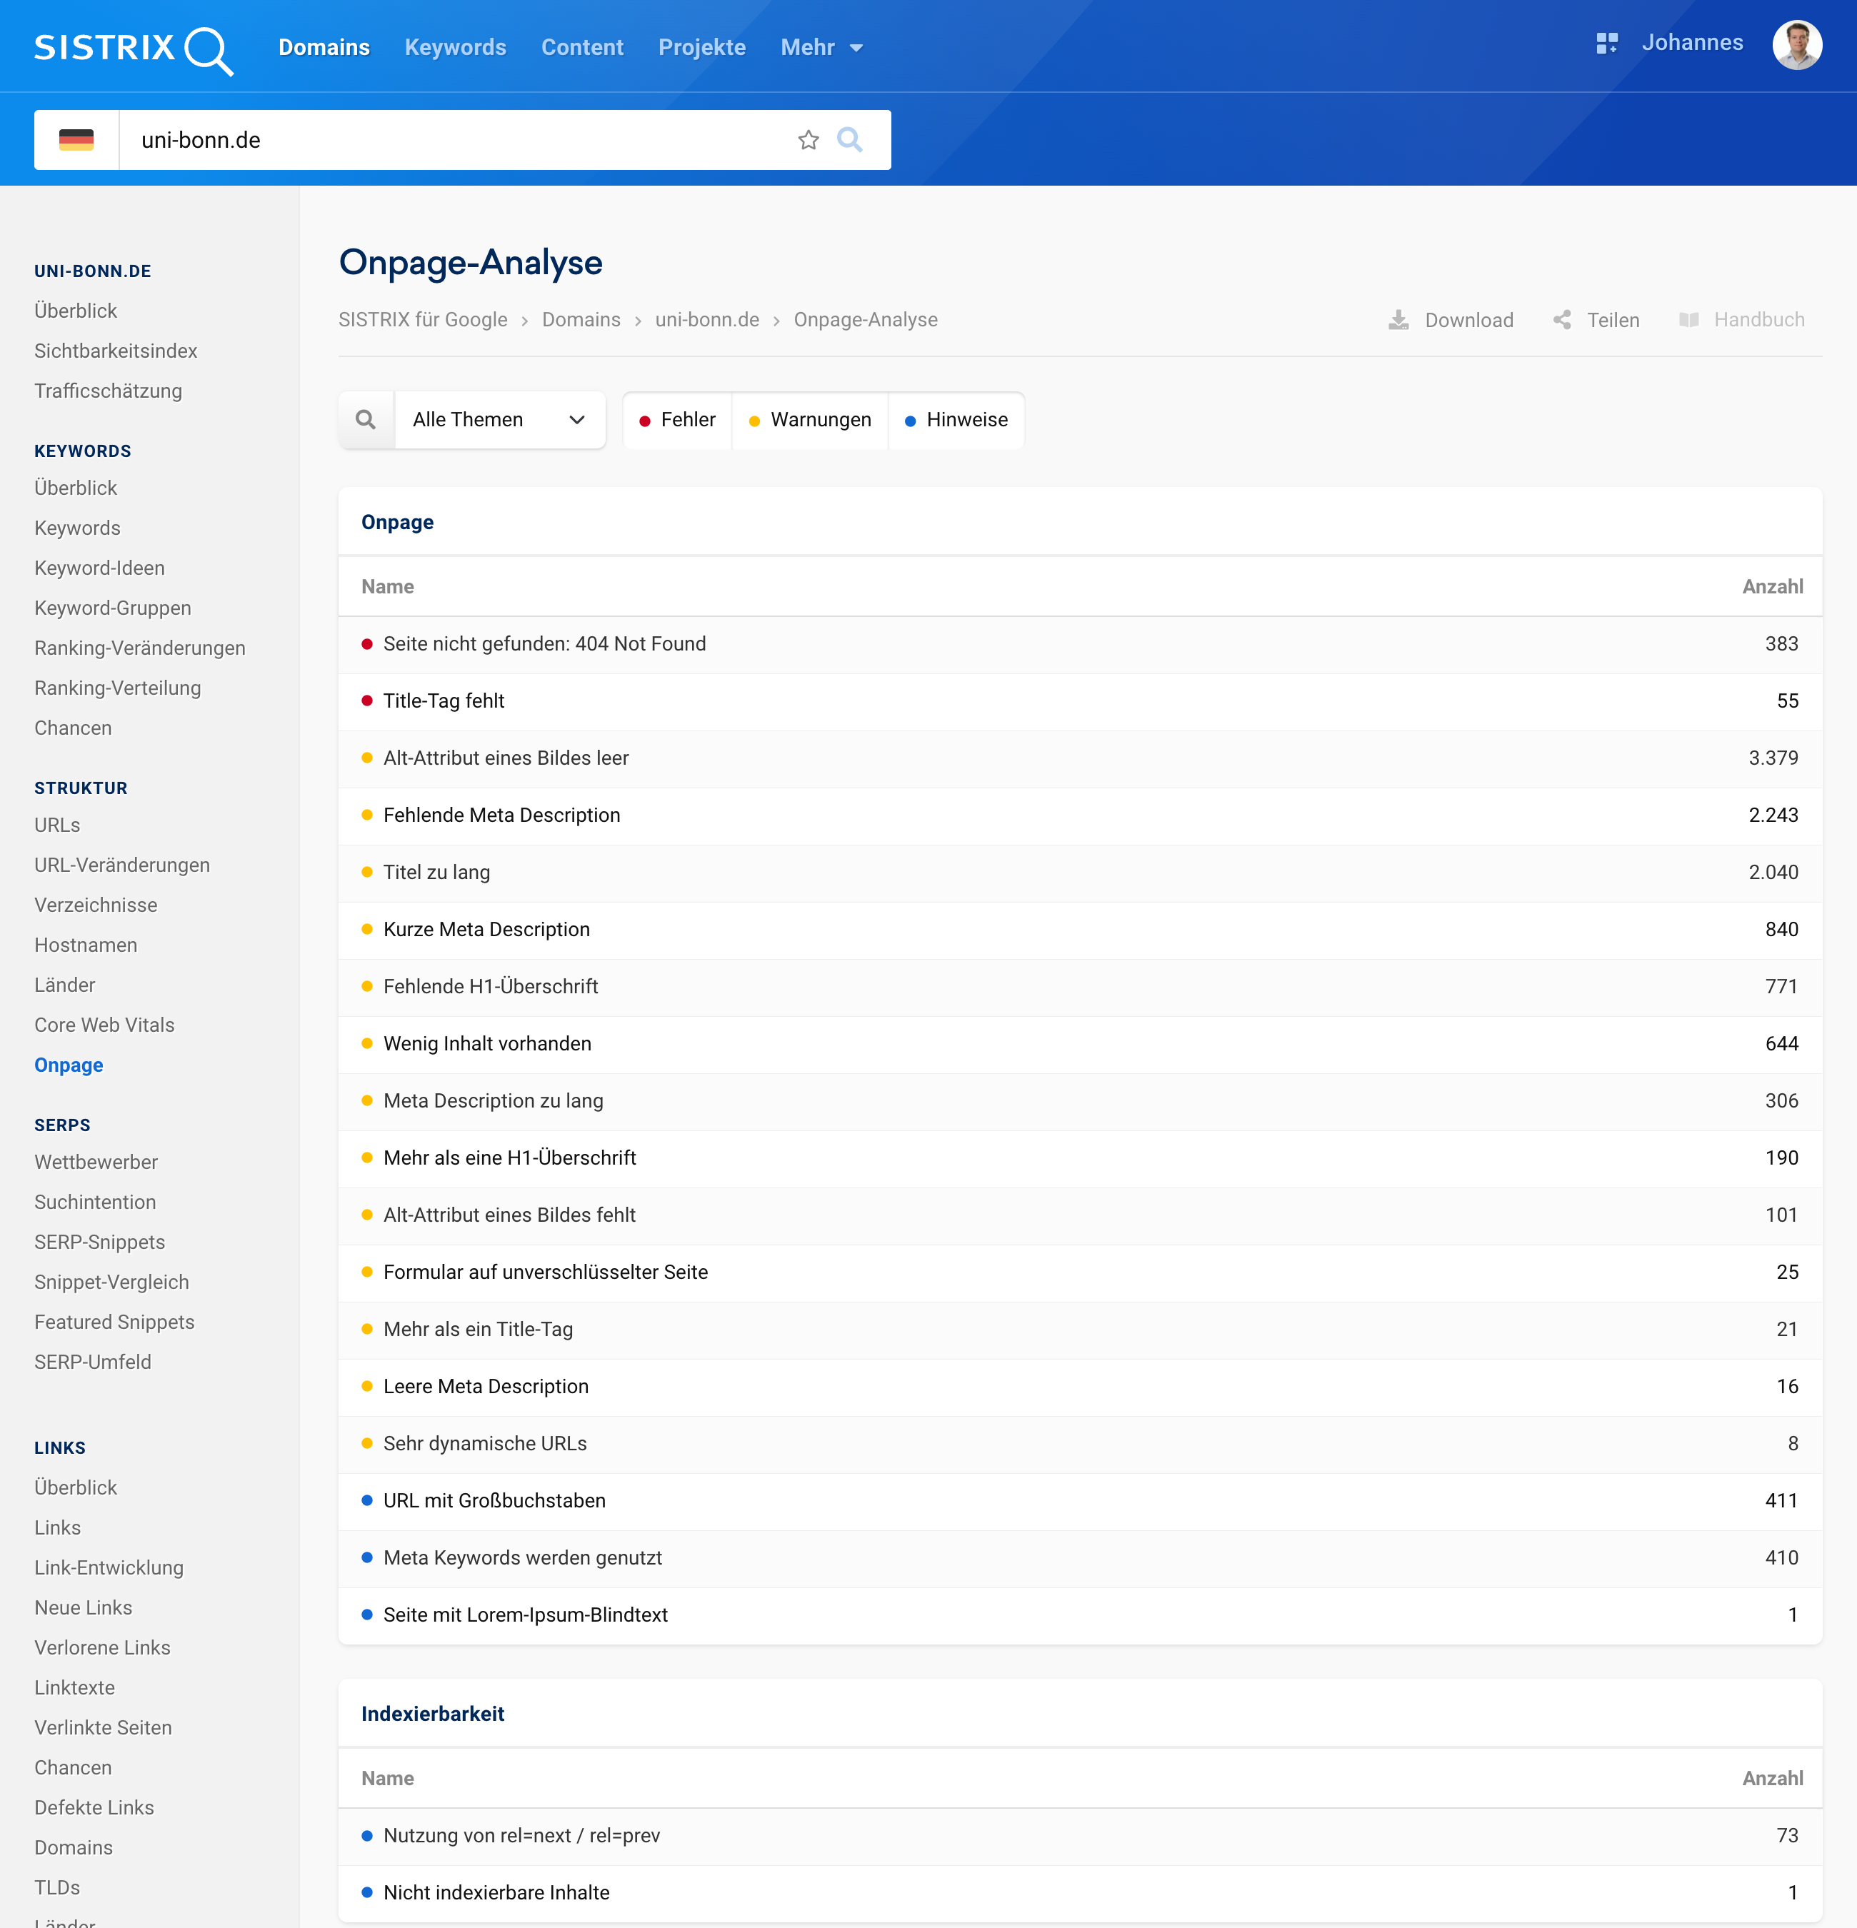This screenshot has height=1928, width=1857.
Task: Click the SISTRIX logo magnifier icon
Action: [x=208, y=49]
